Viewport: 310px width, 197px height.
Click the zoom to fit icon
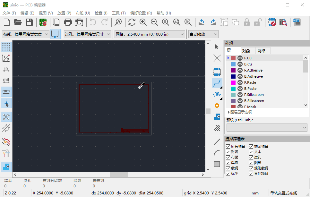coord(166,22)
